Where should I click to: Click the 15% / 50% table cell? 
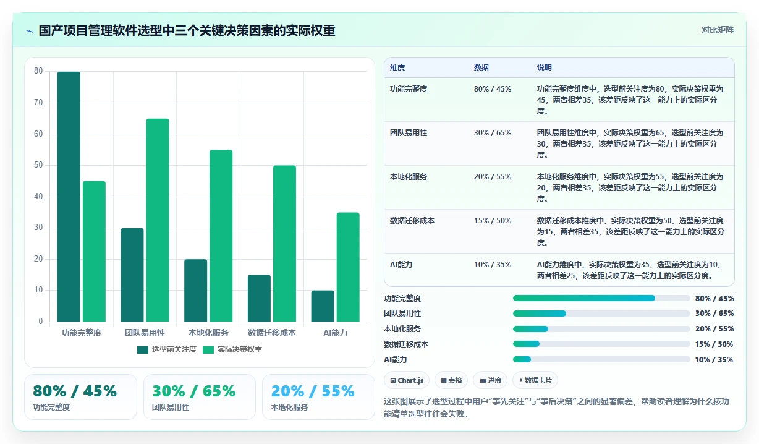click(493, 221)
